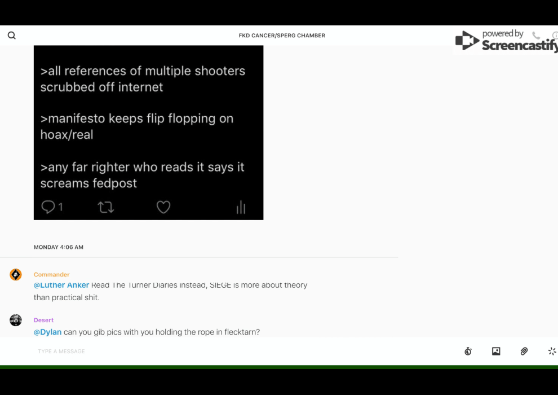Attach a file with paperclip icon
This screenshot has height=395, width=558.
coord(524,352)
